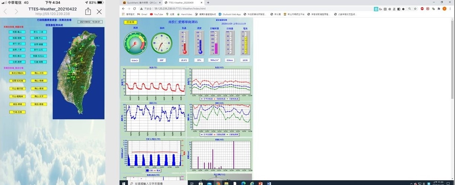Open the Chrome profile avatar
The height and width of the screenshot is (185, 455).
click(x=444, y=9)
